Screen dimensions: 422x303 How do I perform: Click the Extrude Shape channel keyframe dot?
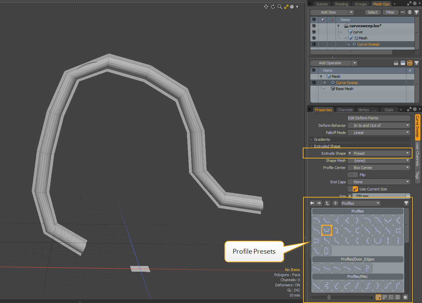point(350,153)
